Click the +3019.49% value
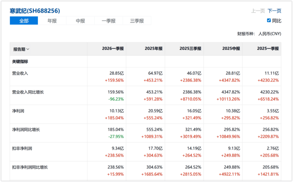293x182 pixels. (x=190, y=137)
